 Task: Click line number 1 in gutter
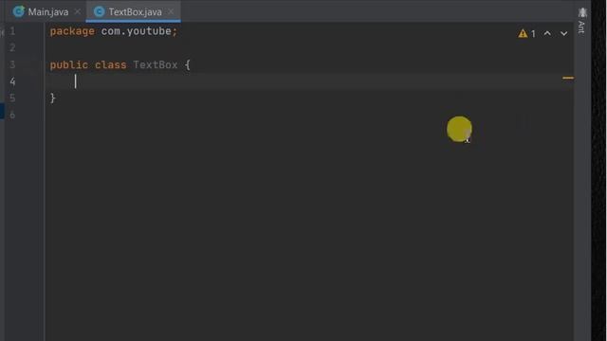click(12, 31)
